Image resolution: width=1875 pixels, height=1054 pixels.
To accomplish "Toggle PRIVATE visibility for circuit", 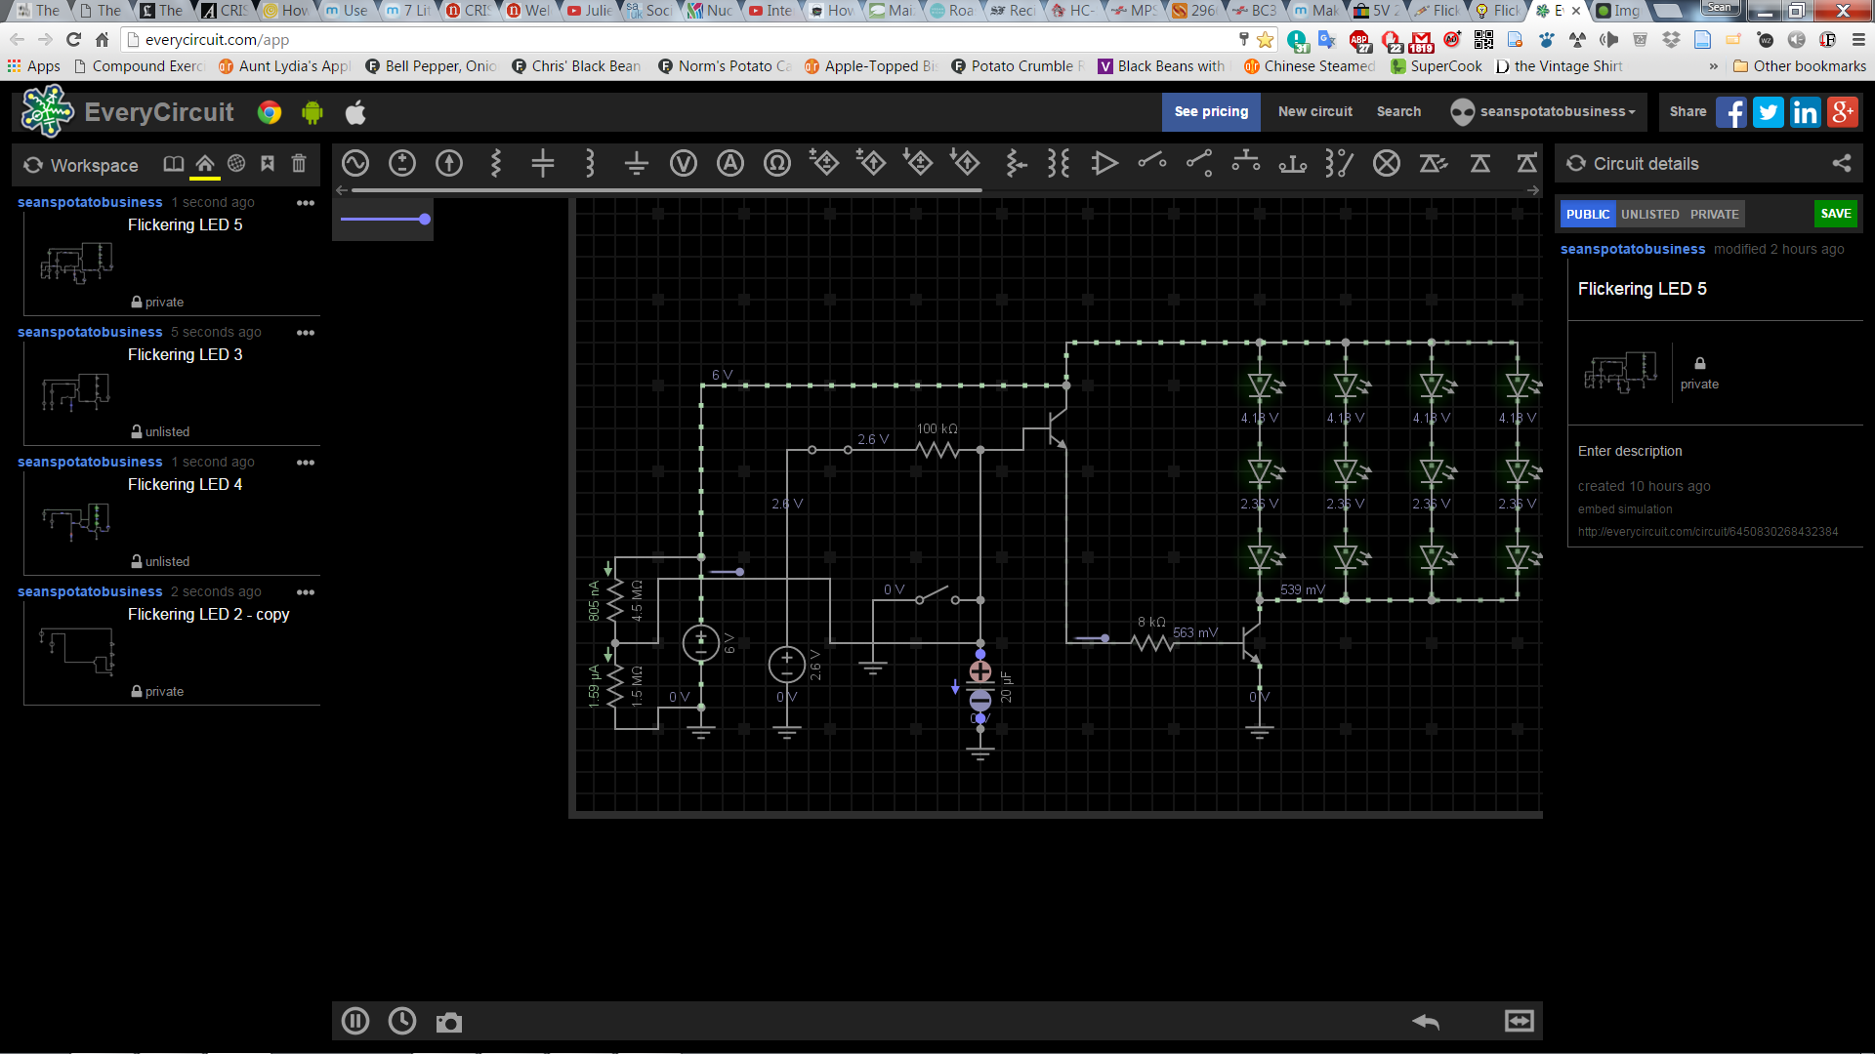I will click(1714, 213).
